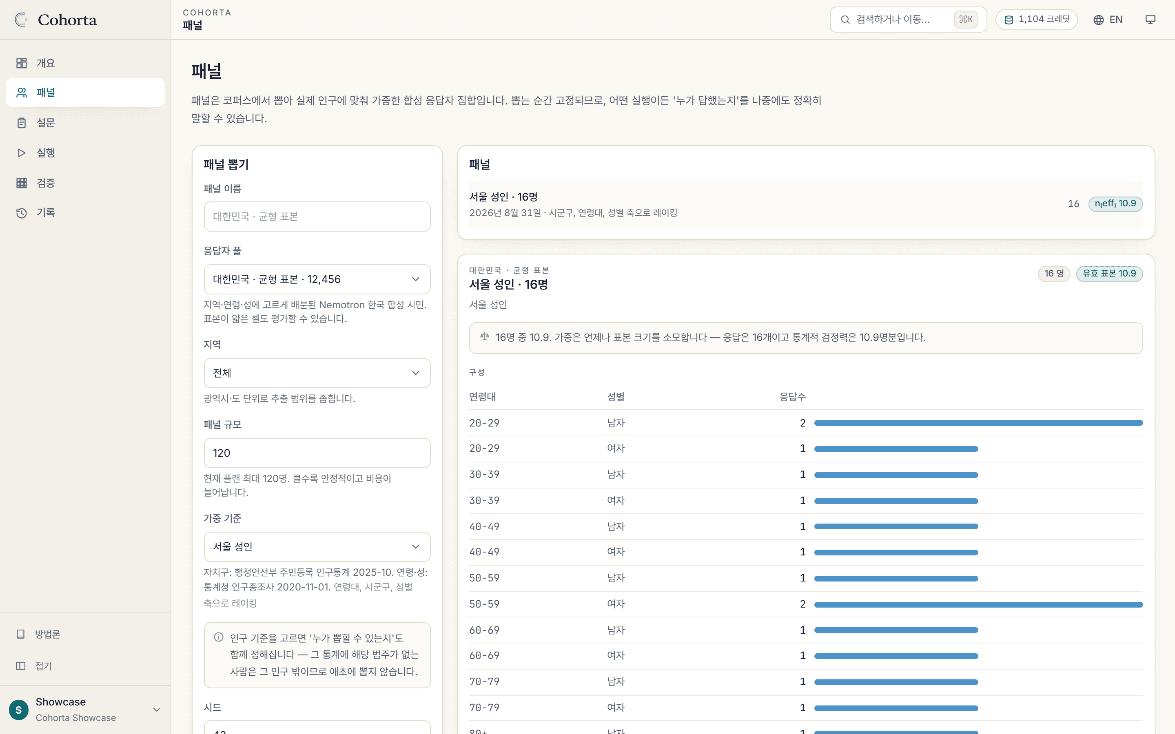Click the bar for 50-59 여자

pyautogui.click(x=978, y=604)
